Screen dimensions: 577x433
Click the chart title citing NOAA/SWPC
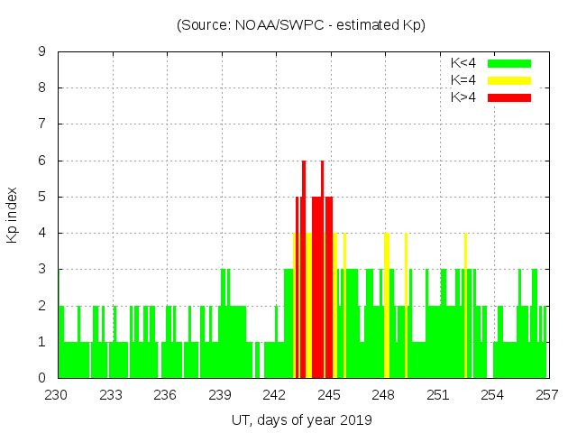pyautogui.click(x=301, y=25)
